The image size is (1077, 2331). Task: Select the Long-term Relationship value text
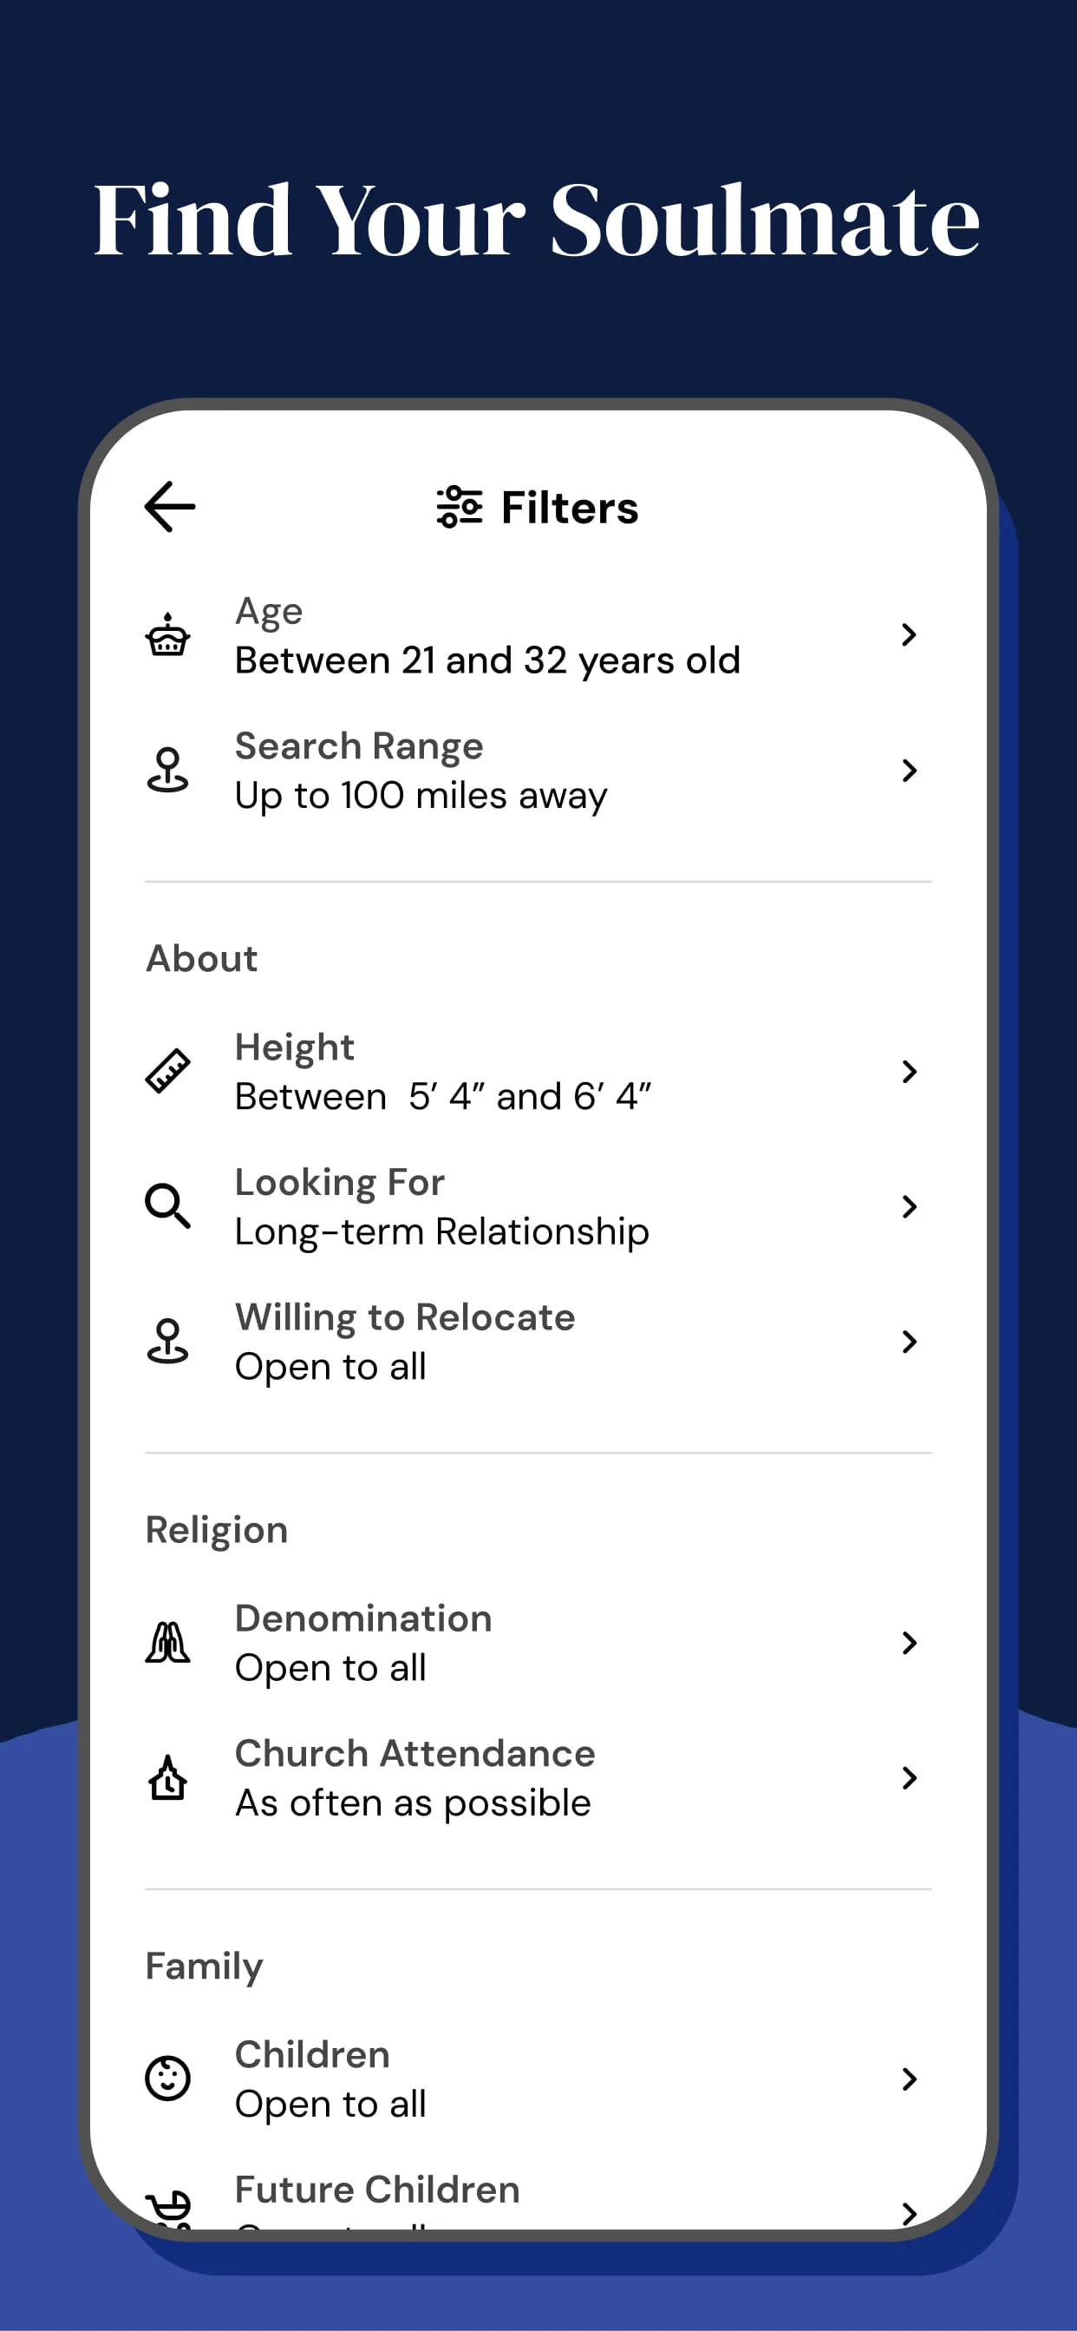441,1231
